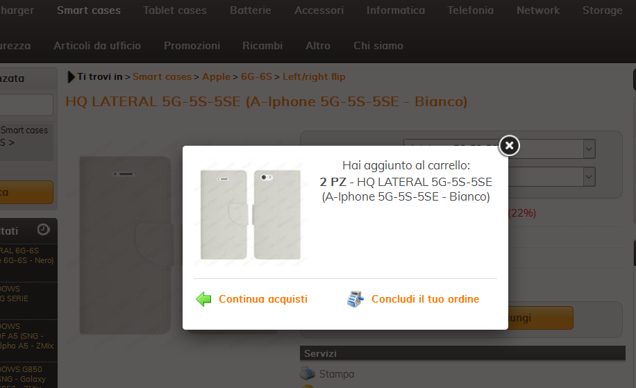Screen dimensions: 636x388
Task: Open Batterie menu
Action: click(250, 10)
